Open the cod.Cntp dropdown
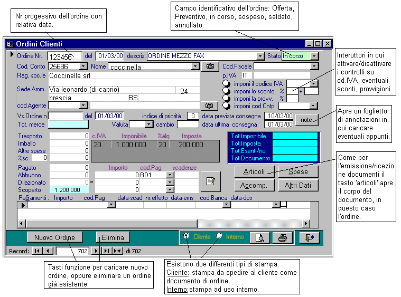Screen dimensions: 401x297 [313, 106]
